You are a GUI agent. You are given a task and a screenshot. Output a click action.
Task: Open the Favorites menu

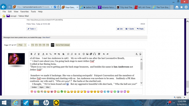click(25, 12)
